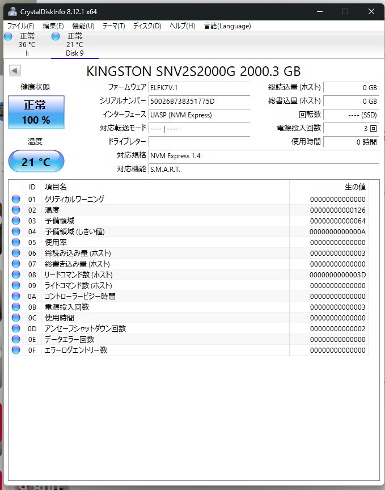Select the 総読み込み量 (ホスト) item name

click(x=78, y=253)
